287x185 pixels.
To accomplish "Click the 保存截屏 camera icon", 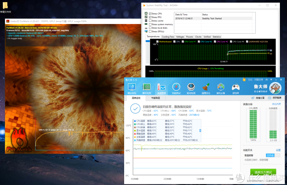I will click(269, 98).
